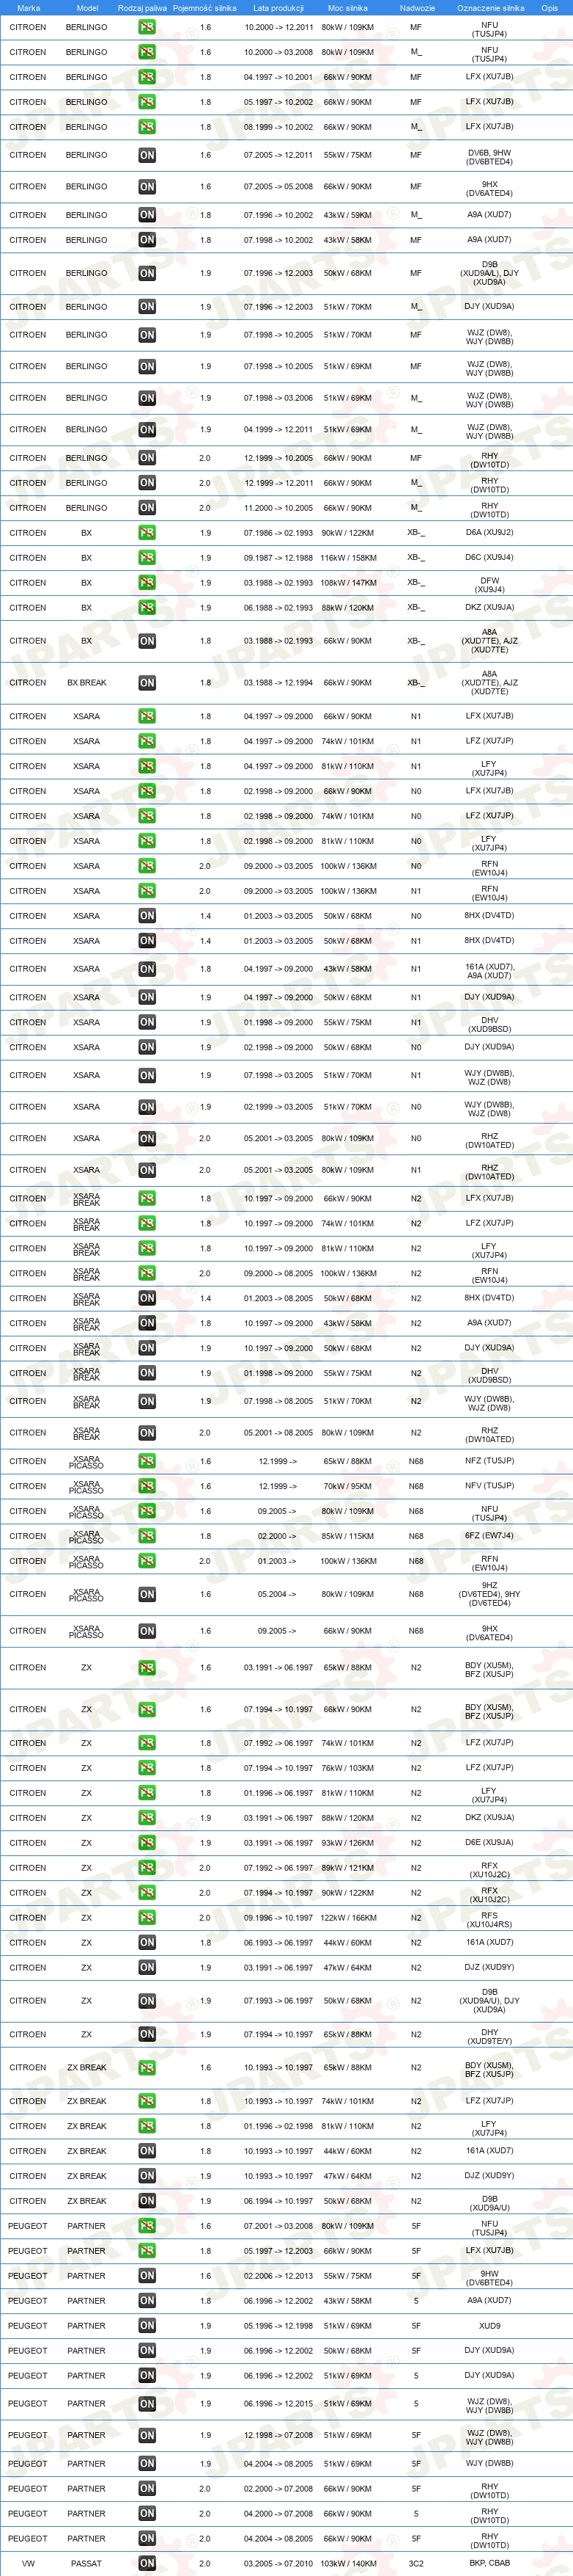The image size is (573, 2576).
Task: Click '116kW / 158KM' power cell in BX row
Action: point(347,558)
